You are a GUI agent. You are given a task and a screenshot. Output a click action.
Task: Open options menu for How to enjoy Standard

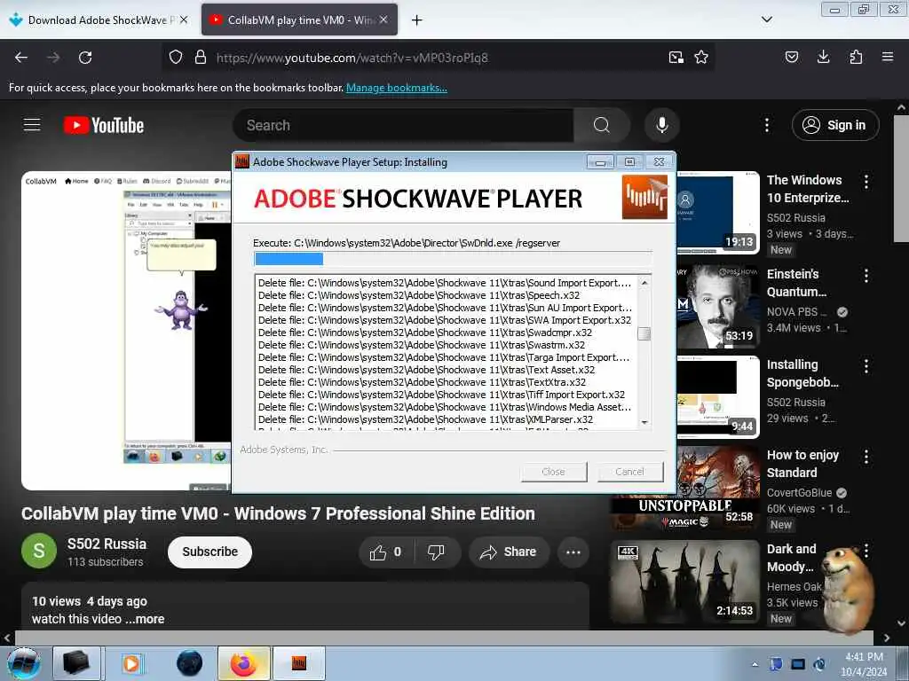(x=866, y=457)
